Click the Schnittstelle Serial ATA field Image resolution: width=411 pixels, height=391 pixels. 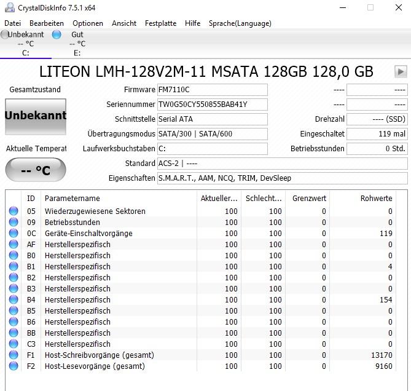pyautogui.click(x=213, y=119)
